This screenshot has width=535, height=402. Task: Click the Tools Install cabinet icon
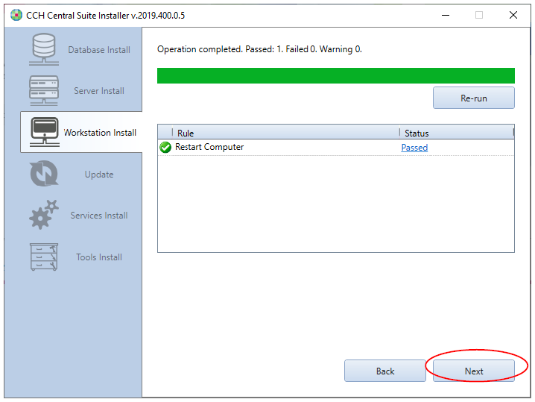pyautogui.click(x=44, y=257)
